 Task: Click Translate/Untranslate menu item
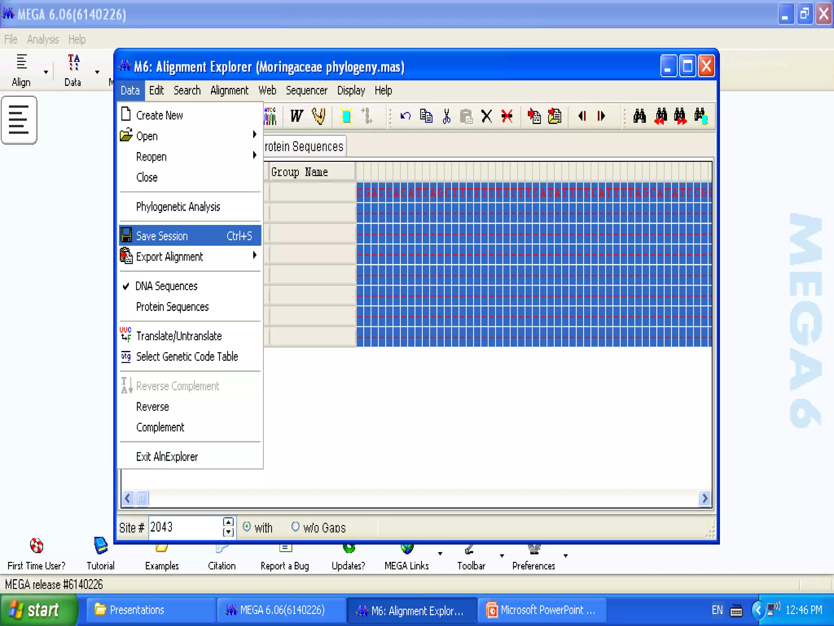pyautogui.click(x=190, y=336)
